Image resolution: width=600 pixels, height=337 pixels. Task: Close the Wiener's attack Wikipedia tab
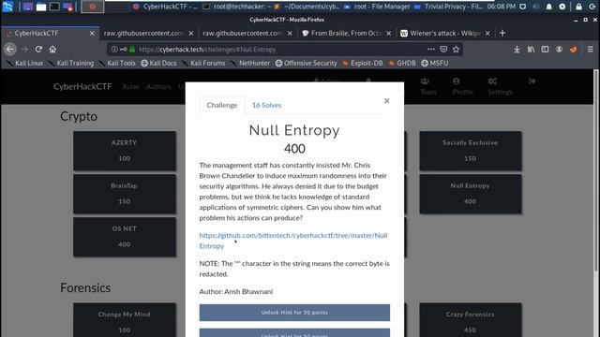click(x=487, y=34)
